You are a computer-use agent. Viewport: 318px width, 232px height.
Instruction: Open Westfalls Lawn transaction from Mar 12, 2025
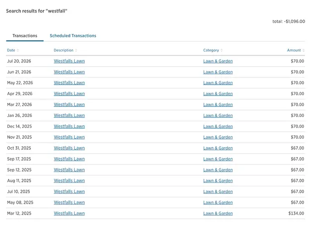click(69, 213)
